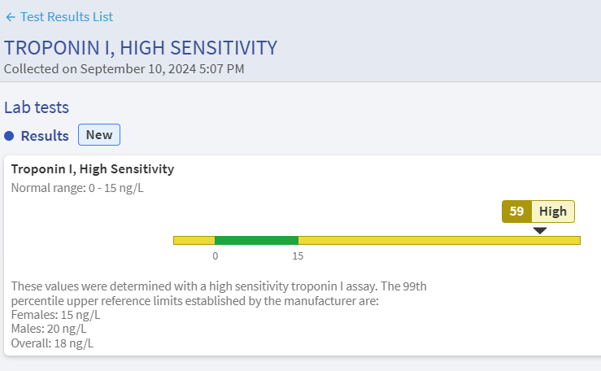Click the 0 tick label under bar
The image size is (601, 371).
click(216, 255)
